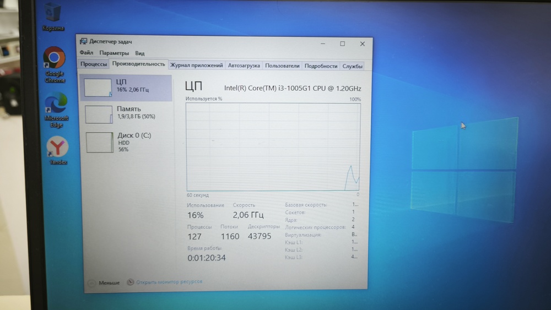The image size is (551, 310).
Task: Click the Используется % label
Action: pyautogui.click(x=204, y=99)
